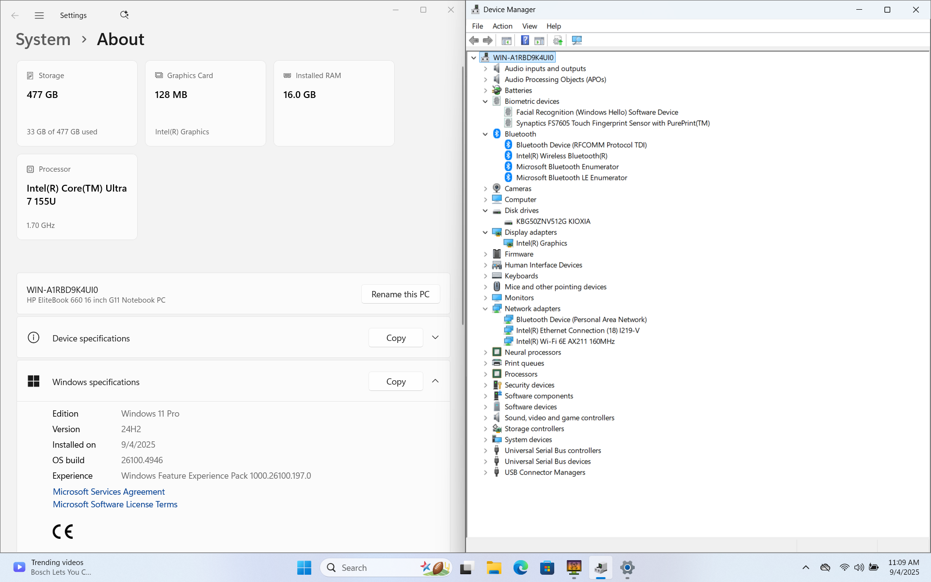931x582 pixels.
Task: Expand Audio inputs and outputs
Action: 485,68
